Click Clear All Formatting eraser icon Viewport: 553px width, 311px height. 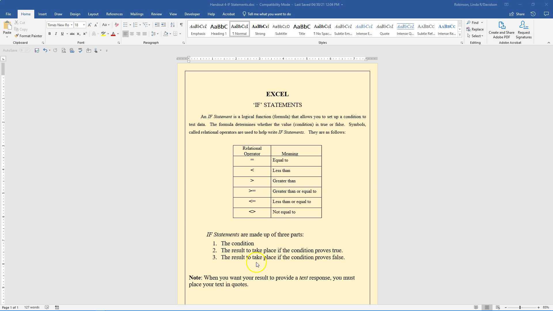tap(117, 25)
